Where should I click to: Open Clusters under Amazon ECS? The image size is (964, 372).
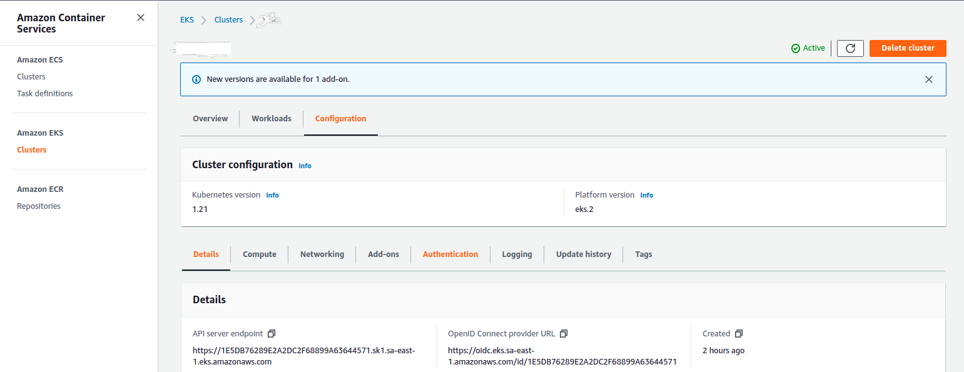tap(31, 77)
